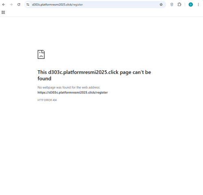Open the Extensions puzzle icon
This screenshot has height=195, width=203.
point(179,4)
